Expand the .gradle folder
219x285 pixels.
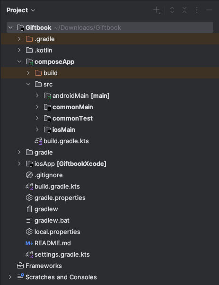pyautogui.click(x=19, y=39)
